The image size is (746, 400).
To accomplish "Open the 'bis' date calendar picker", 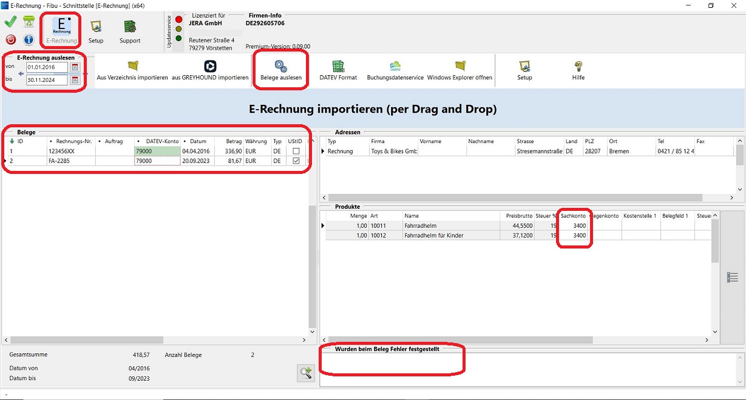I will pyautogui.click(x=75, y=80).
